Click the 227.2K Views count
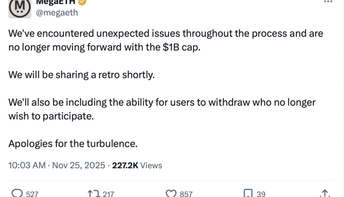Image resolution: width=344 pixels, height=197 pixels. [x=138, y=165]
